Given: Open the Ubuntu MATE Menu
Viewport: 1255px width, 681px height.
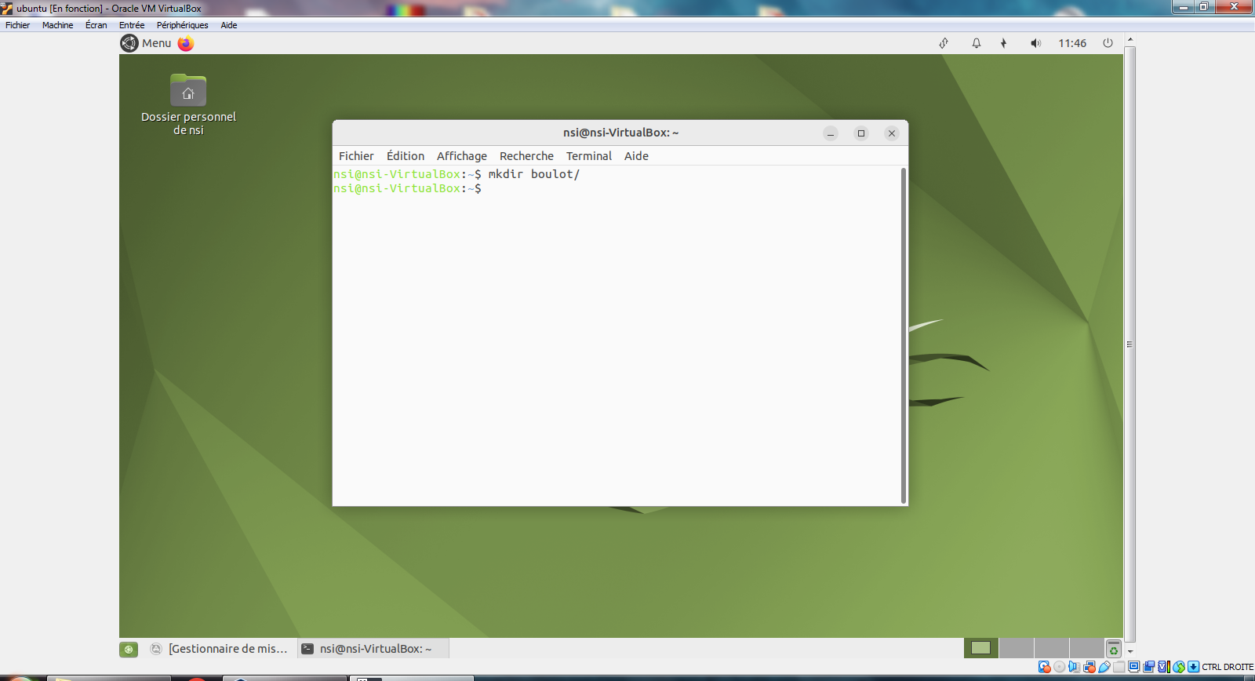Looking at the screenshot, I should tap(147, 43).
